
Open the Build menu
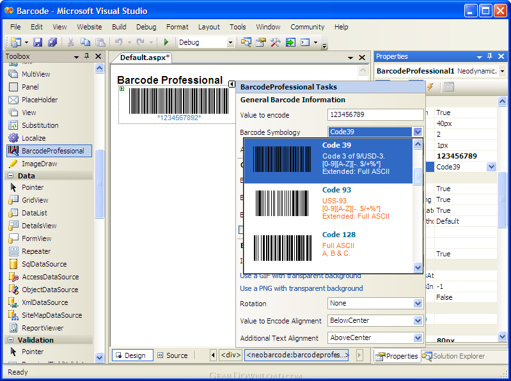(x=119, y=27)
